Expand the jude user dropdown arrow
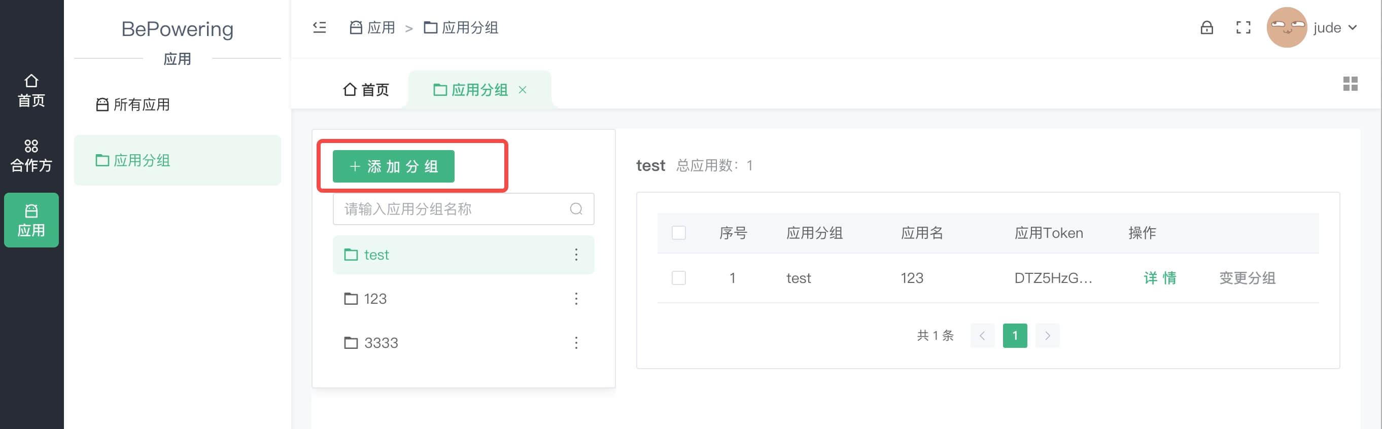The width and height of the screenshot is (1382, 429). [x=1353, y=27]
